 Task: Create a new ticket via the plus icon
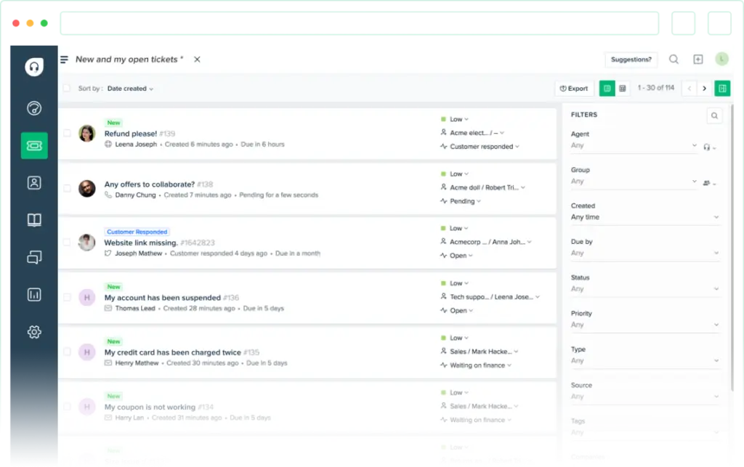697,59
